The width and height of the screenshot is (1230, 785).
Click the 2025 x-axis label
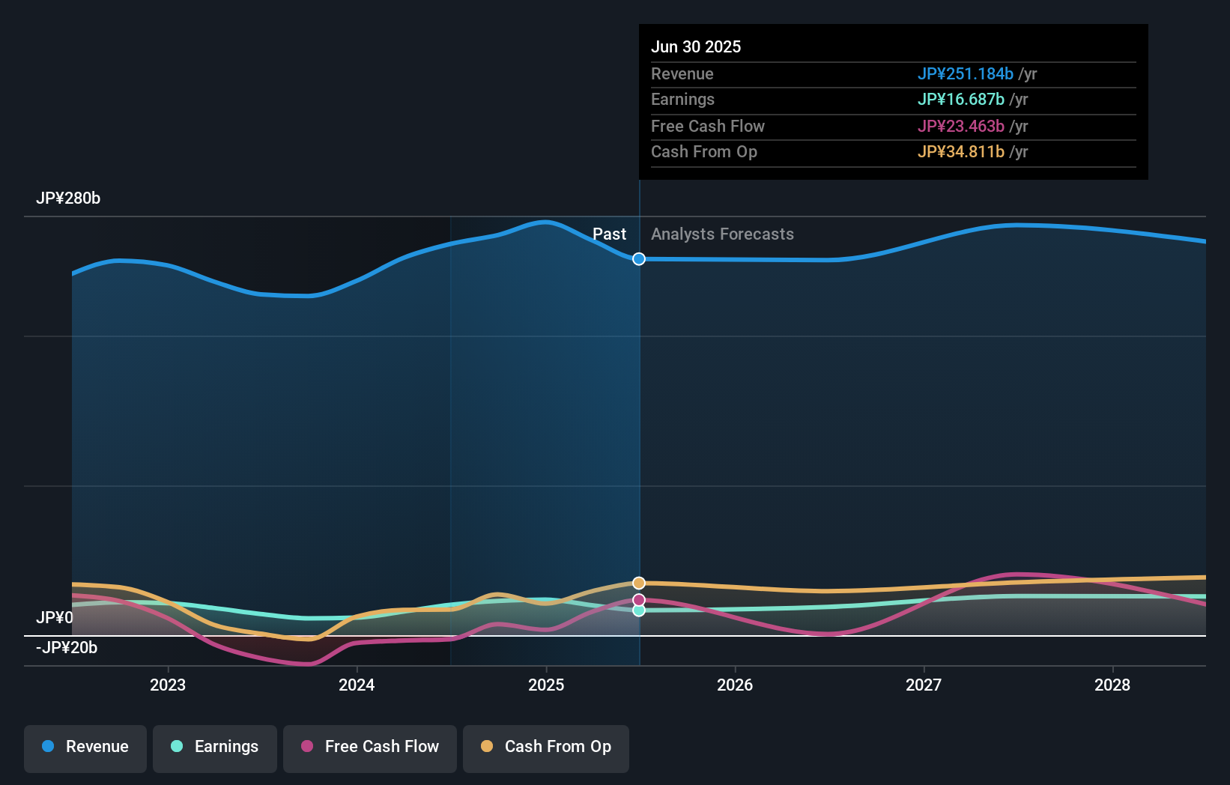(x=546, y=685)
